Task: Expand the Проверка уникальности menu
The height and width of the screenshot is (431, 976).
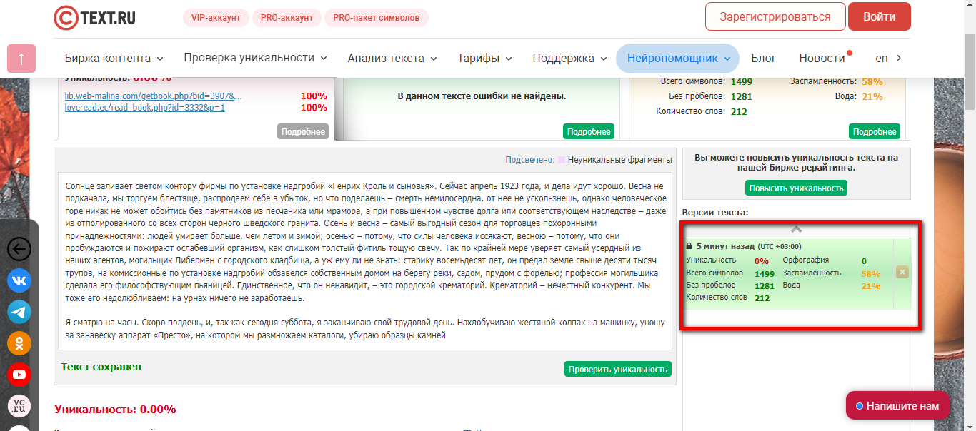Action: click(x=255, y=58)
